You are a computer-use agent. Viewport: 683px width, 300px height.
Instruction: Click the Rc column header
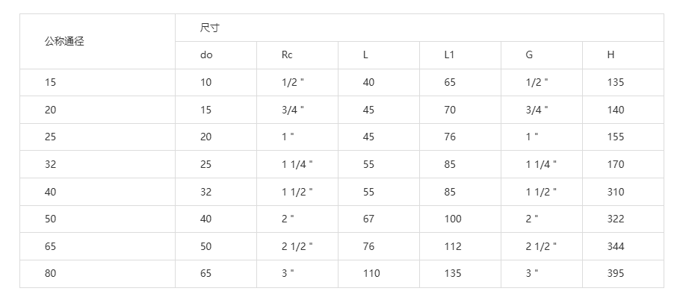(x=297, y=55)
